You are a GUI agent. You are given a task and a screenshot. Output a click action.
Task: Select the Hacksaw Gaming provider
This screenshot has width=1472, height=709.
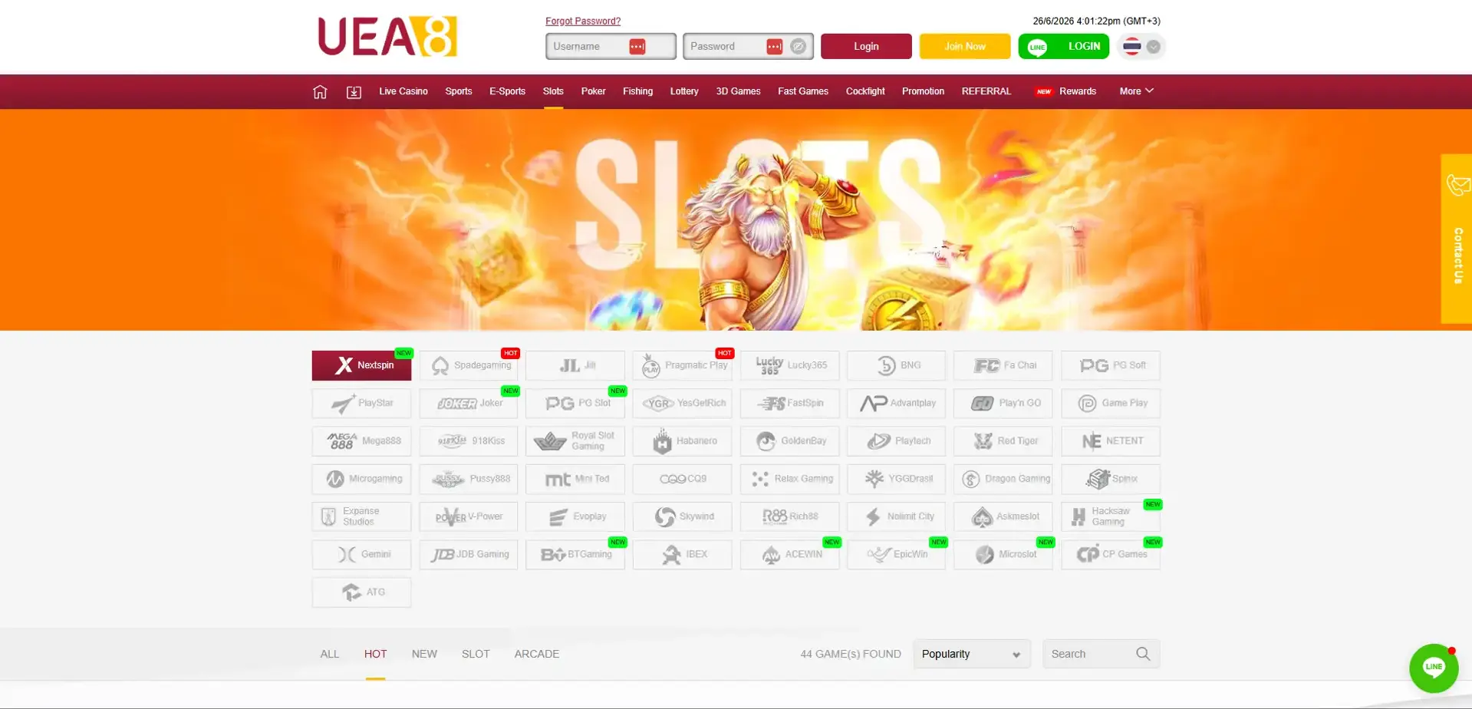[x=1111, y=516]
